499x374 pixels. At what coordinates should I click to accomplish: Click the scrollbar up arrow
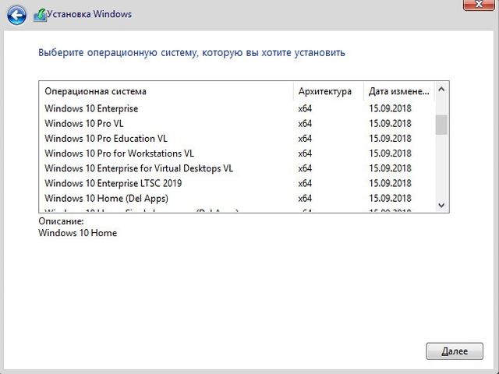pos(441,90)
